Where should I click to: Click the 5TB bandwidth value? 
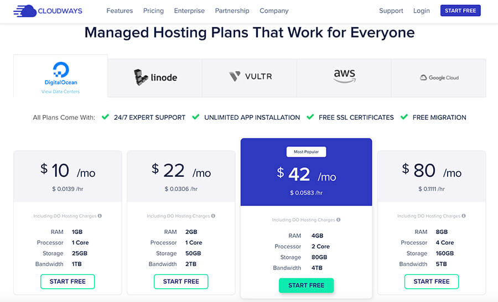(441, 264)
